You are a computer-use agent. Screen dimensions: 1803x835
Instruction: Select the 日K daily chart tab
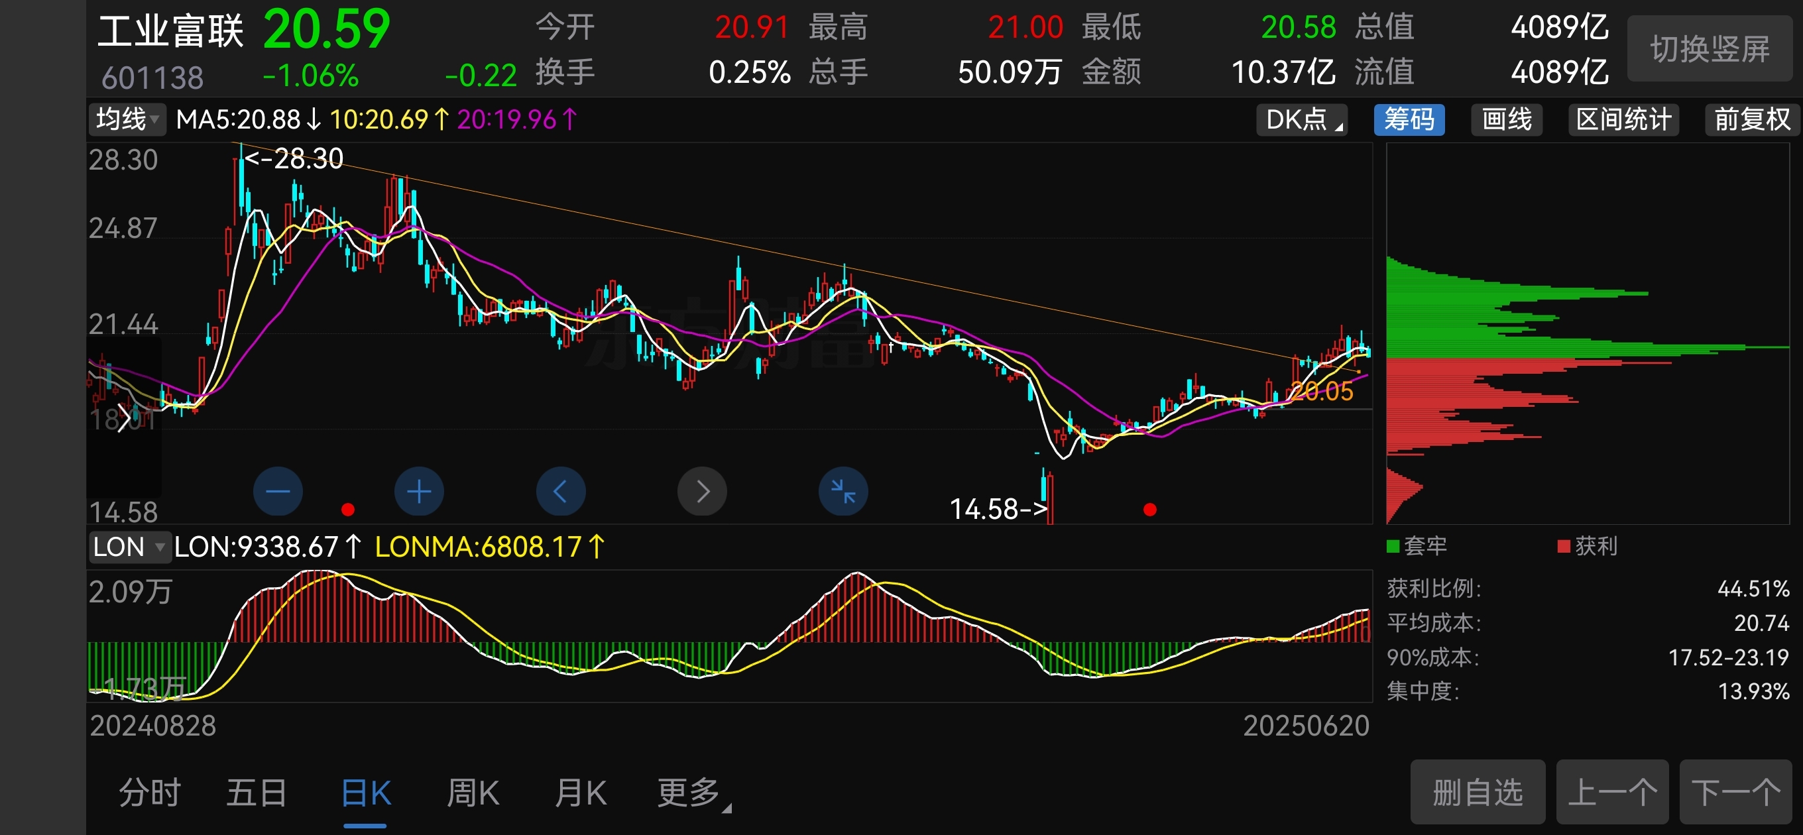(x=365, y=793)
